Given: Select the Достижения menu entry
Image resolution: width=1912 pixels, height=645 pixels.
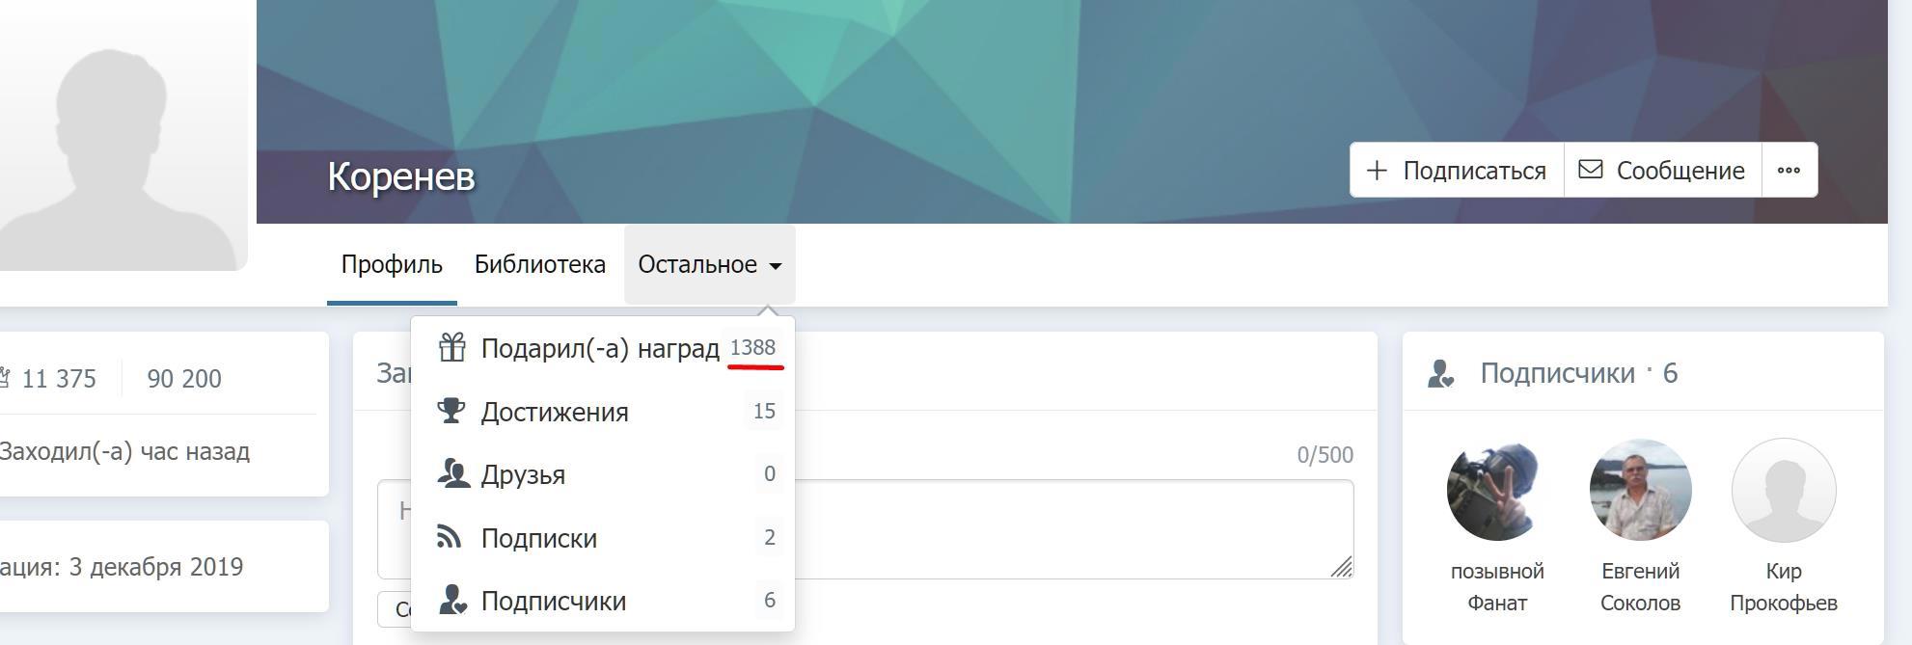Looking at the screenshot, I should (x=603, y=412).
